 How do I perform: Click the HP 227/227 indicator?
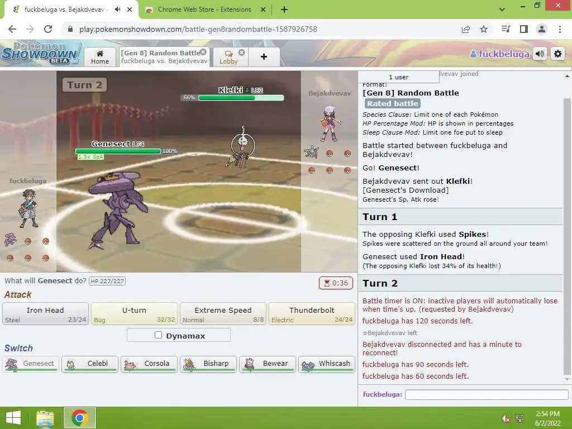pyautogui.click(x=107, y=282)
